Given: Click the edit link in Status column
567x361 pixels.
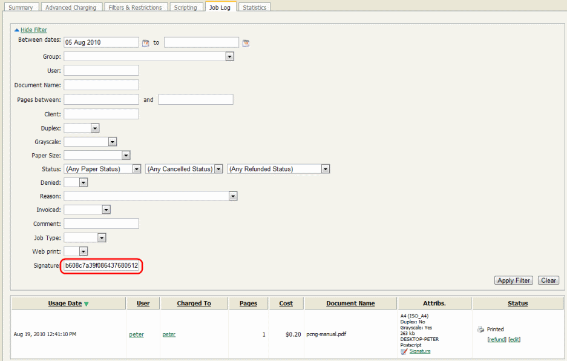Looking at the screenshot, I should (x=514, y=340).
